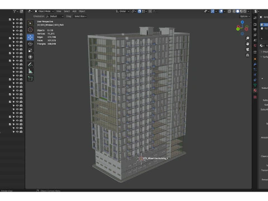Open the Add menu
The image size is (268, 201).
pos(74,11)
